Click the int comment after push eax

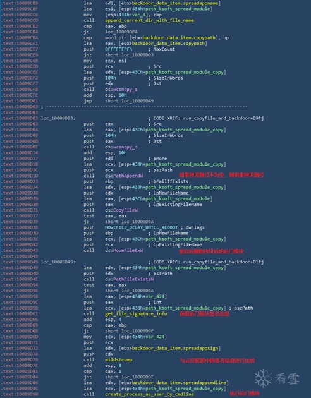pyautogui.click(x=157, y=303)
